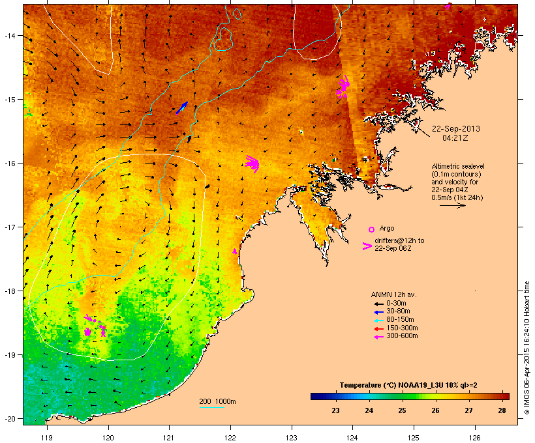Click the magenta drifter cluster near 124E 14.8S

[343, 87]
